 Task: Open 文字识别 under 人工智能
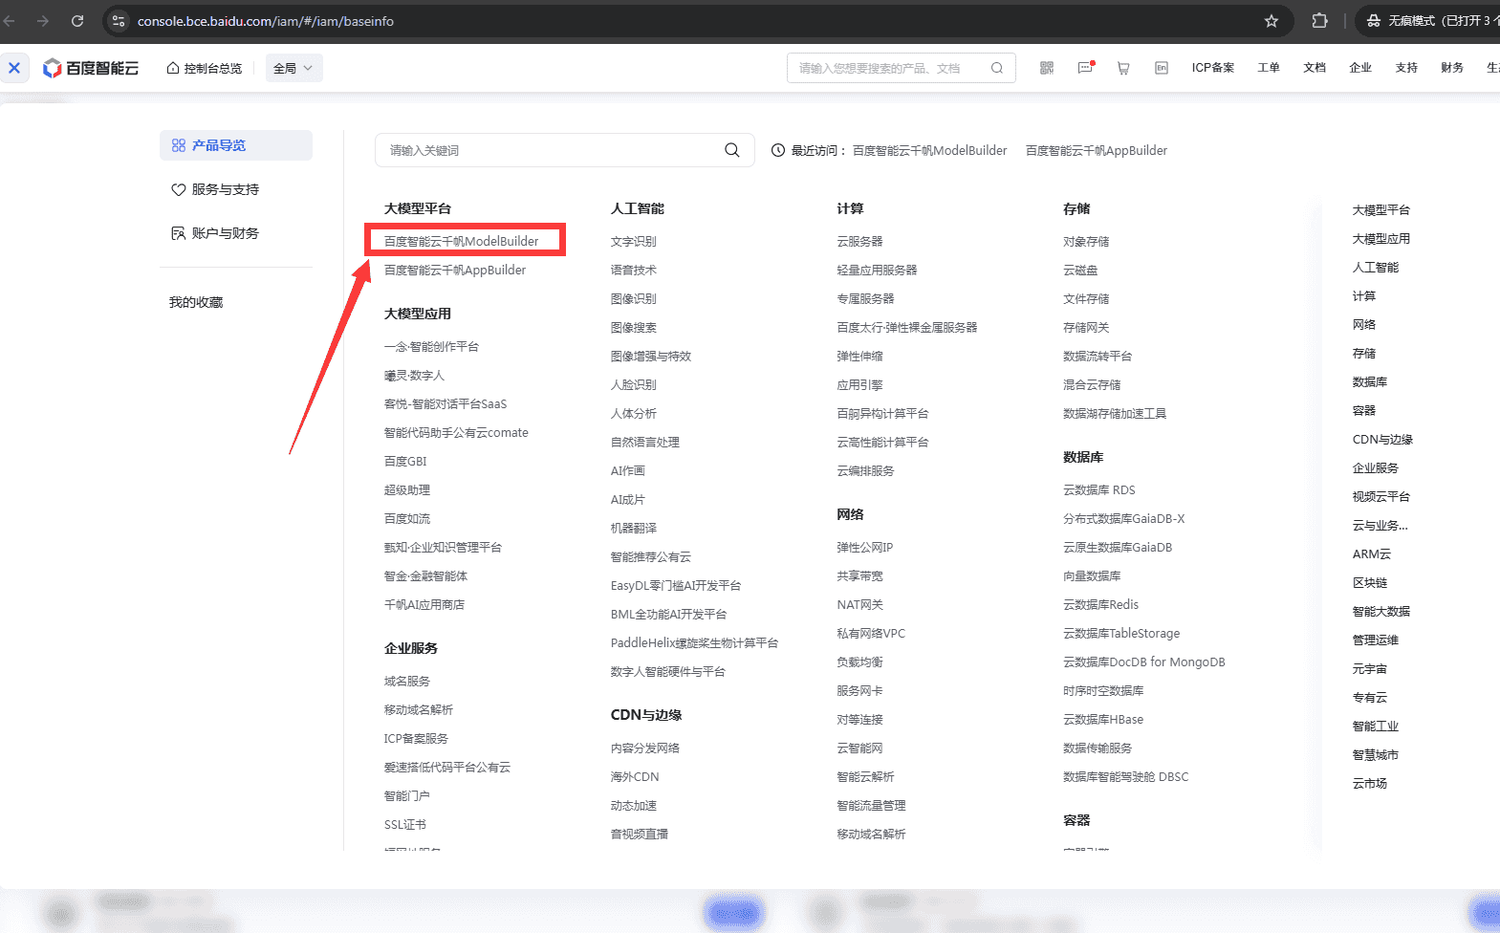(x=634, y=241)
